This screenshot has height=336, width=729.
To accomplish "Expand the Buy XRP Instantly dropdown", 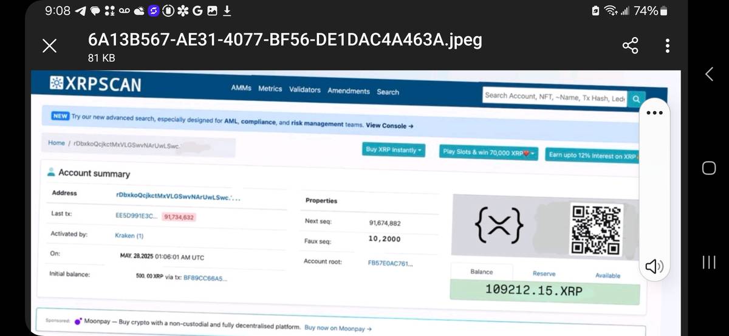I will point(394,150).
